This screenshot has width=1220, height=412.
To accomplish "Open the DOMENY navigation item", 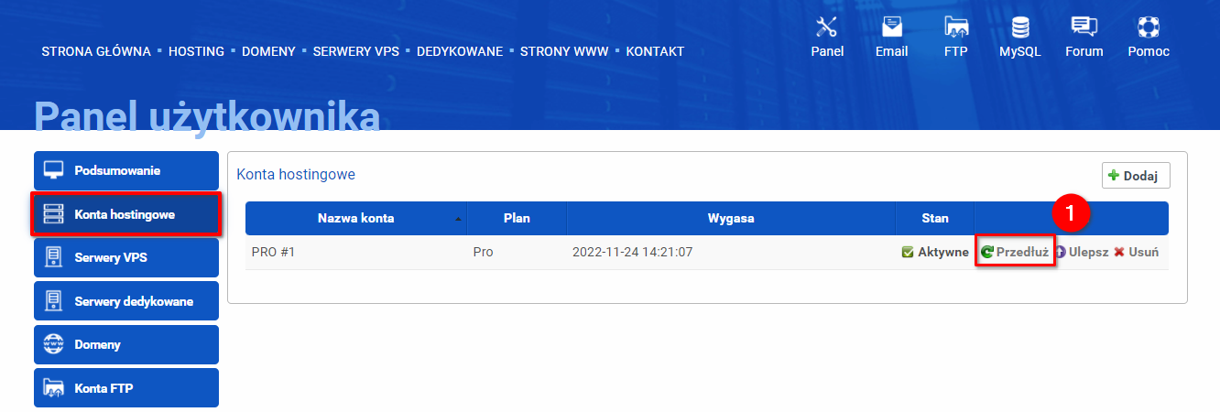I will coord(268,51).
